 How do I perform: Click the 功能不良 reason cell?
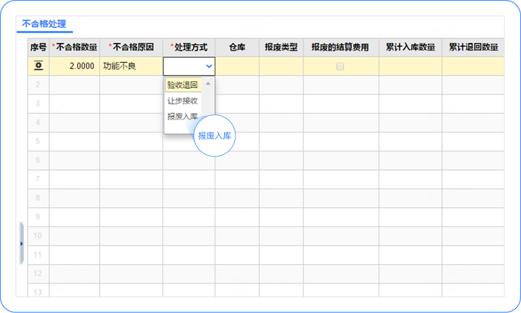pos(132,67)
